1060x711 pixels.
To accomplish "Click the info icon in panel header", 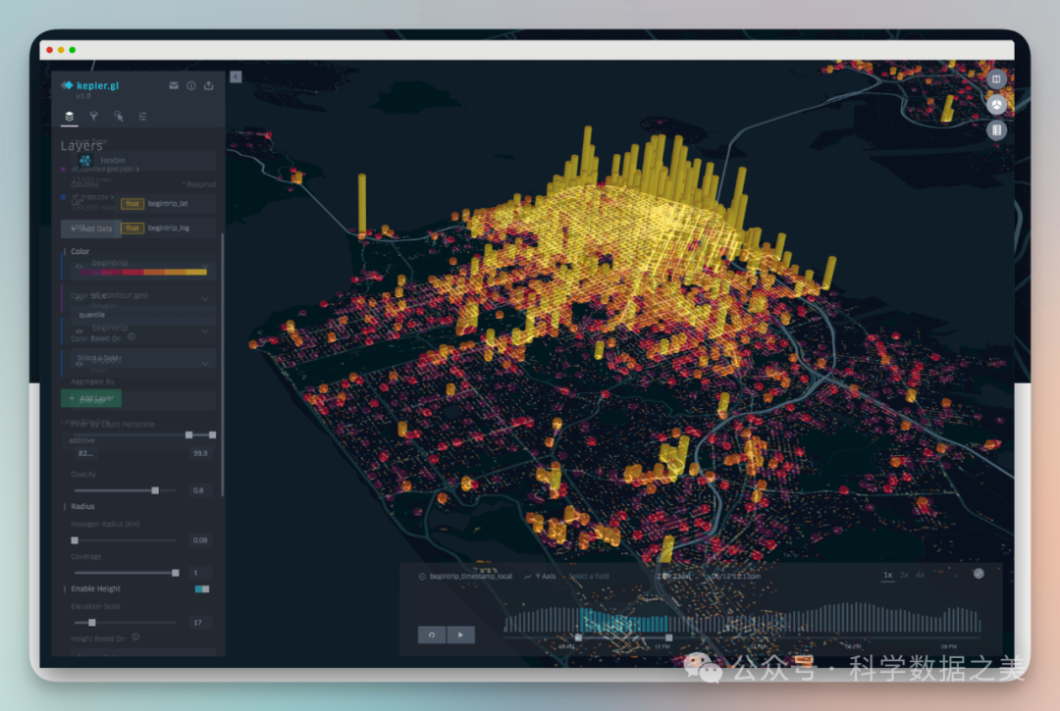I will pos(191,86).
